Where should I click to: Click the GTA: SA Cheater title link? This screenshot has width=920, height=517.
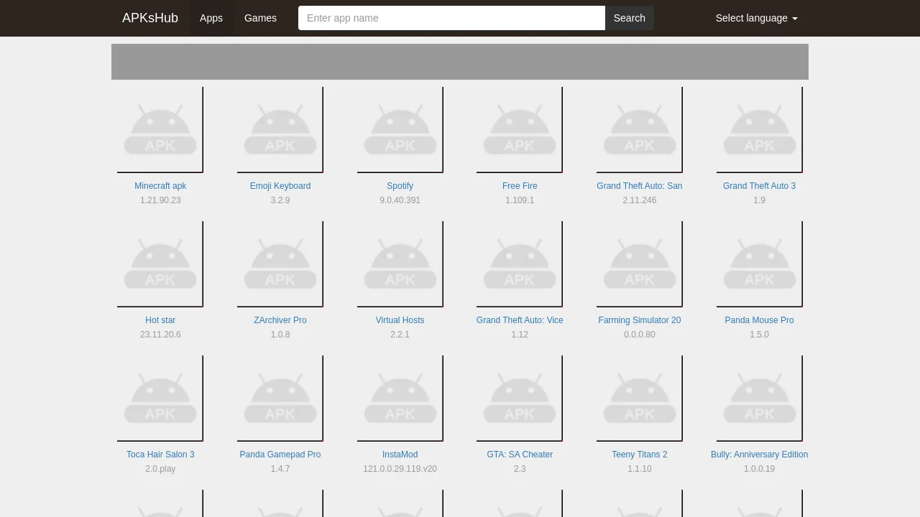520,455
